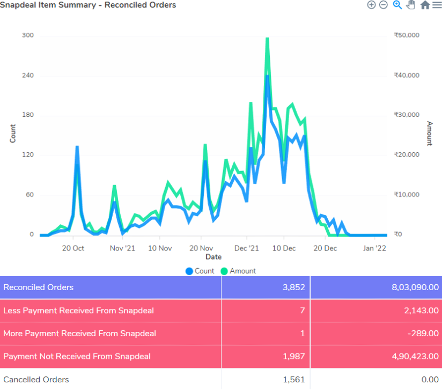Click the 10 Nov x-axis label
Image resolution: width=442 pixels, height=392 pixels.
pos(160,248)
